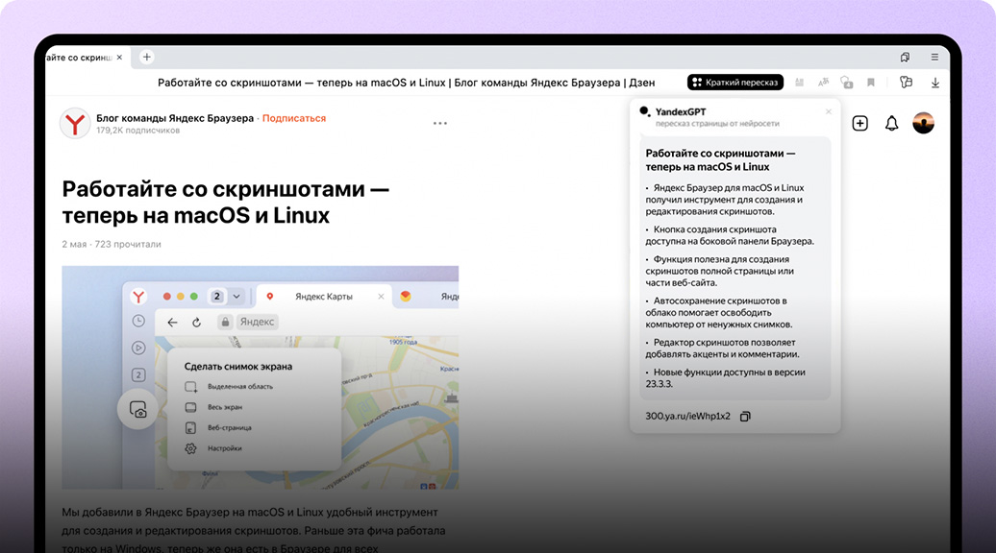This screenshot has width=996, height=553.
Task: Click the Краткий пересказ summary button
Action: pyautogui.click(x=735, y=83)
